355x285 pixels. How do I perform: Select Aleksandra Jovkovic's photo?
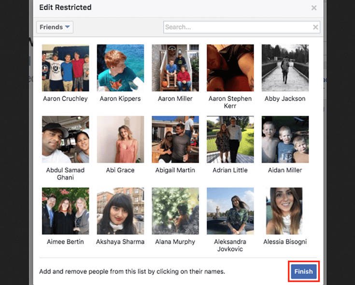tap(230, 211)
